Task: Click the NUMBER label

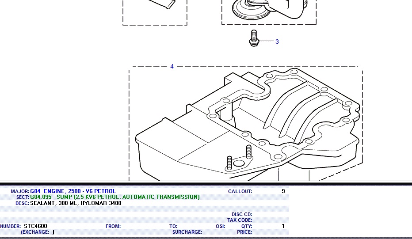Action: pos(11,226)
